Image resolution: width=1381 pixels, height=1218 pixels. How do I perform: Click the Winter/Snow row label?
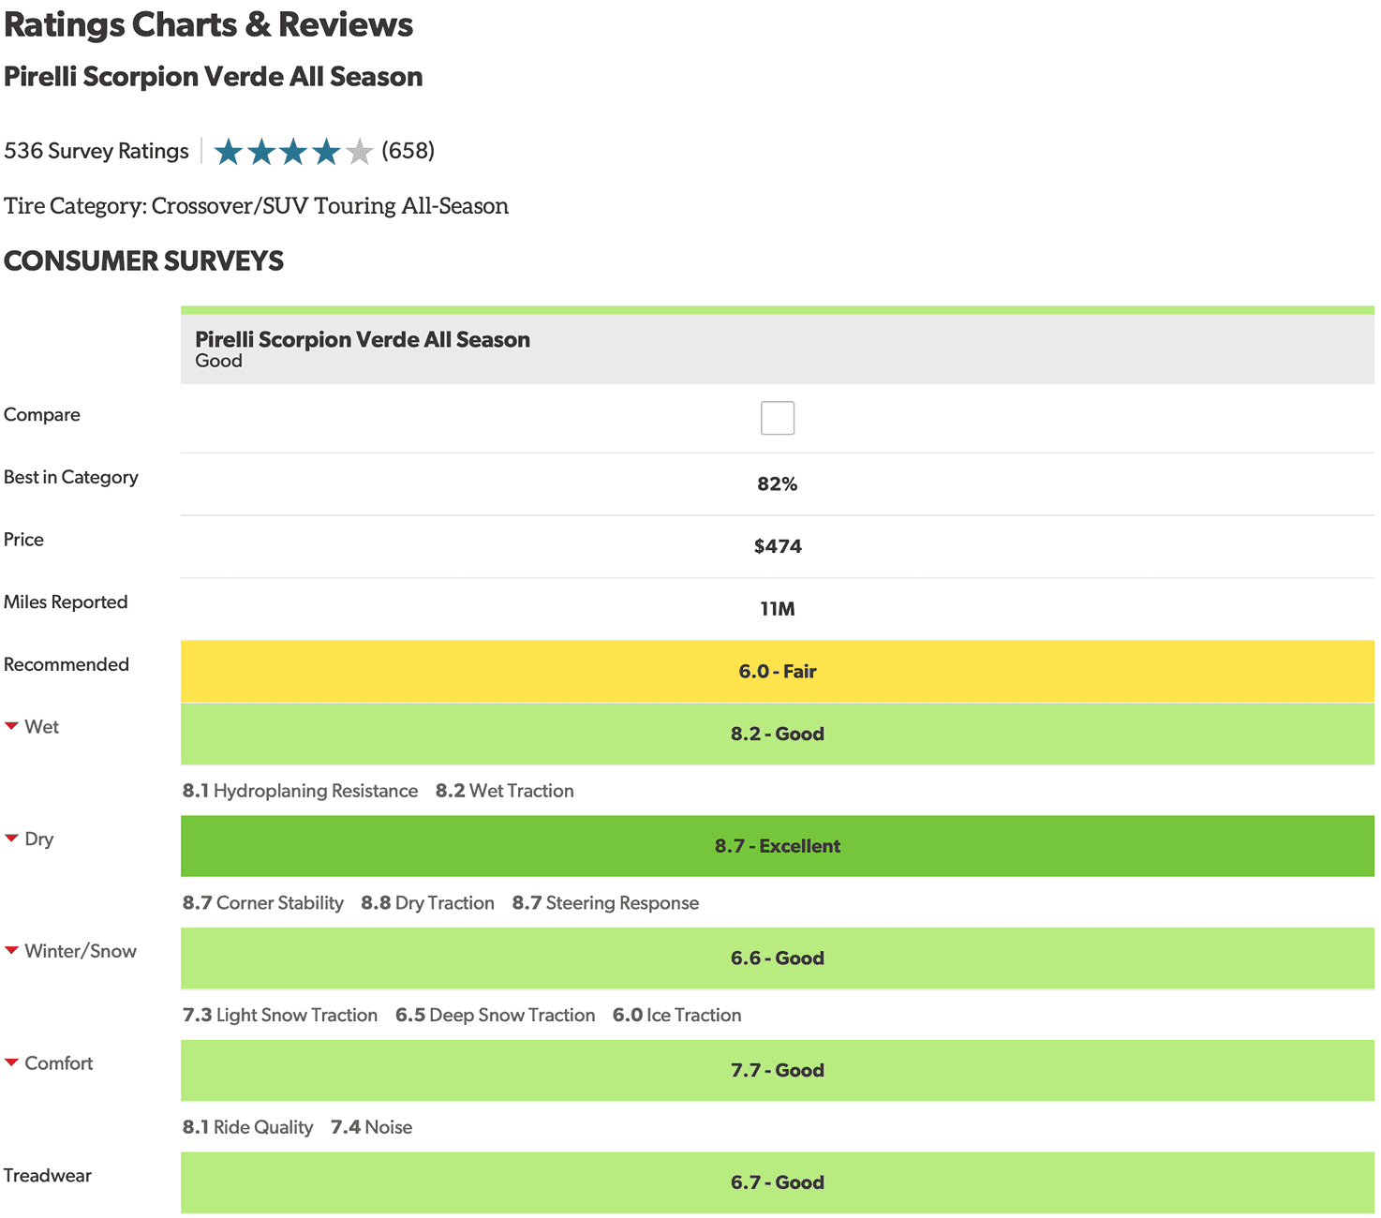tap(81, 951)
